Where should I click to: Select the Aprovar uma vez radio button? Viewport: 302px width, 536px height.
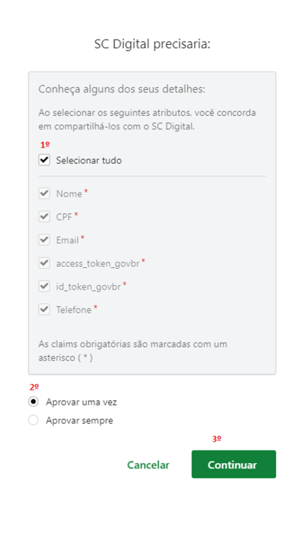pos(33,401)
